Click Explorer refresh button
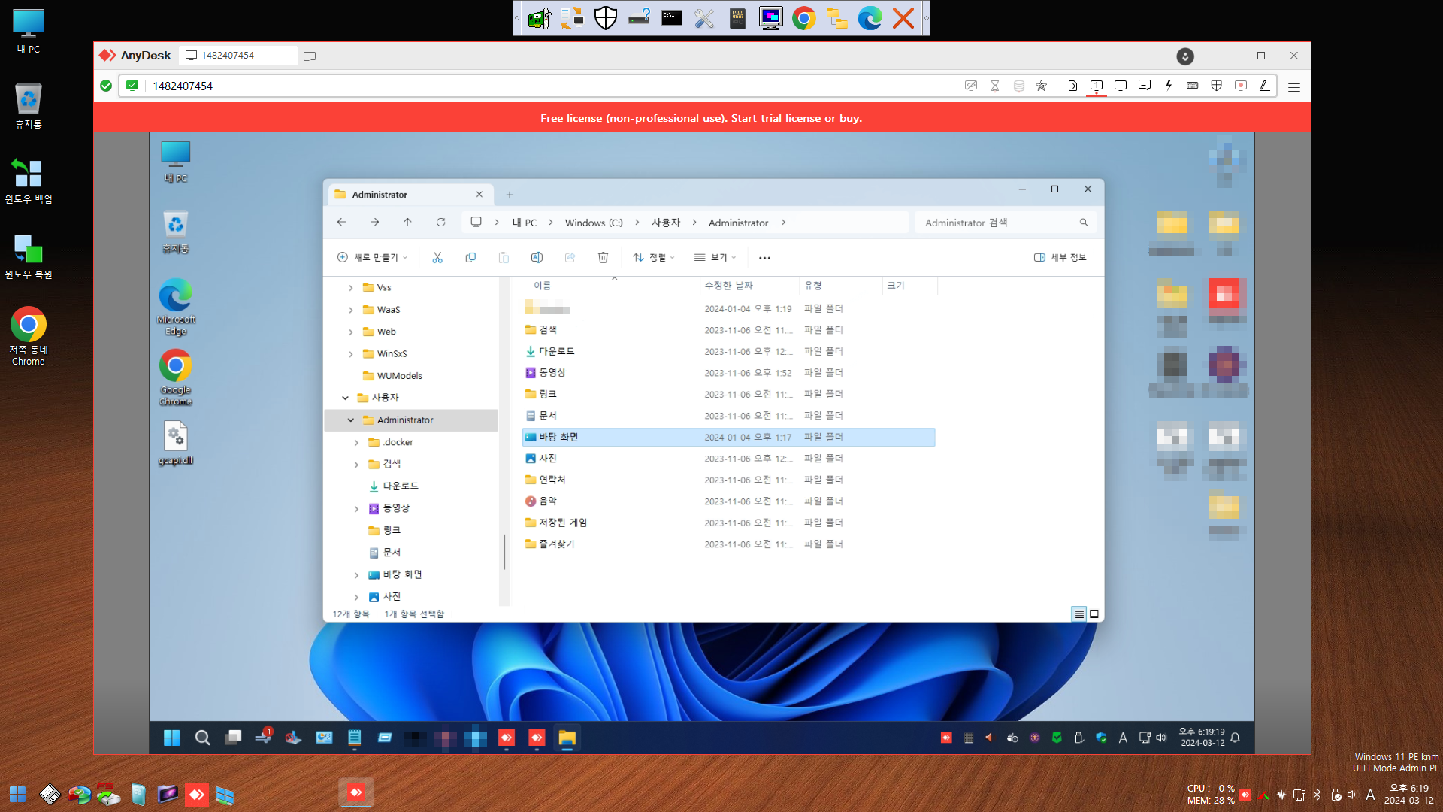The width and height of the screenshot is (1443, 812). pos(441,223)
